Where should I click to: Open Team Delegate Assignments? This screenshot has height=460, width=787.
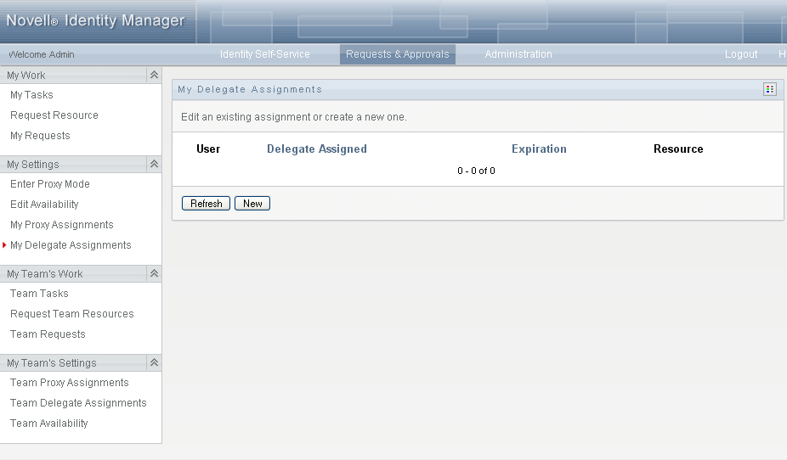pyautogui.click(x=78, y=403)
